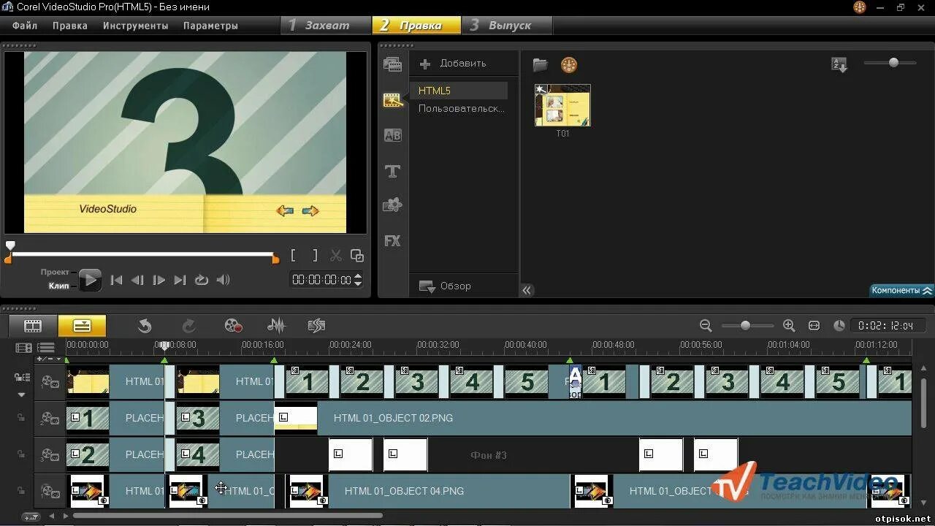Step to next frame
Viewport: 935px width, 526px height.
[x=159, y=280]
